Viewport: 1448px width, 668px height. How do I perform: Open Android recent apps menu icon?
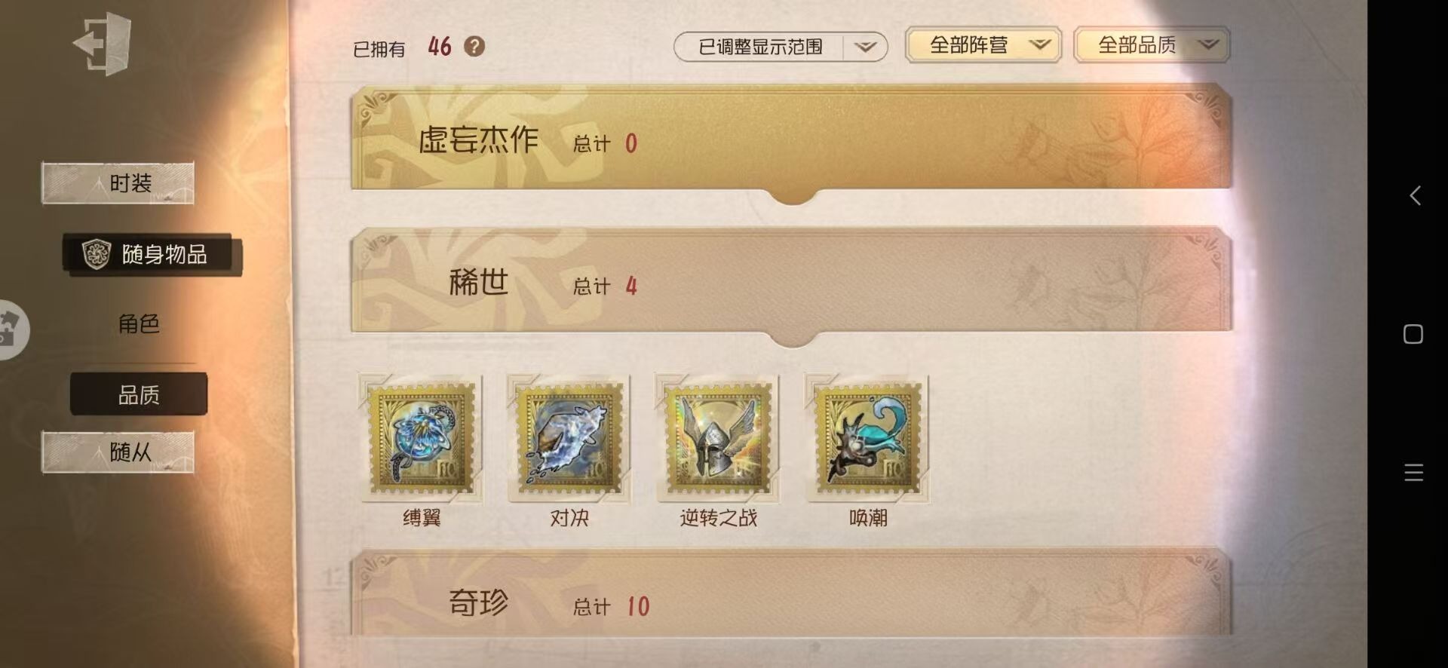click(x=1414, y=473)
